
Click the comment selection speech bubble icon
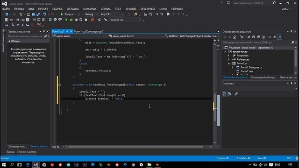tap(55, 20)
